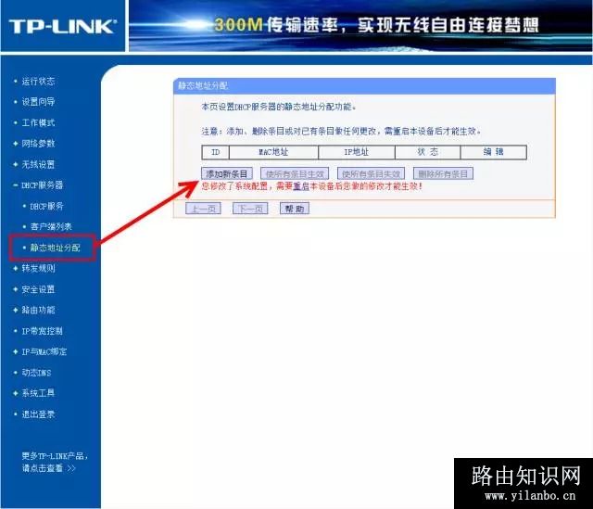Expand 网络参数 menu
The width and height of the screenshot is (593, 509).
[38, 144]
